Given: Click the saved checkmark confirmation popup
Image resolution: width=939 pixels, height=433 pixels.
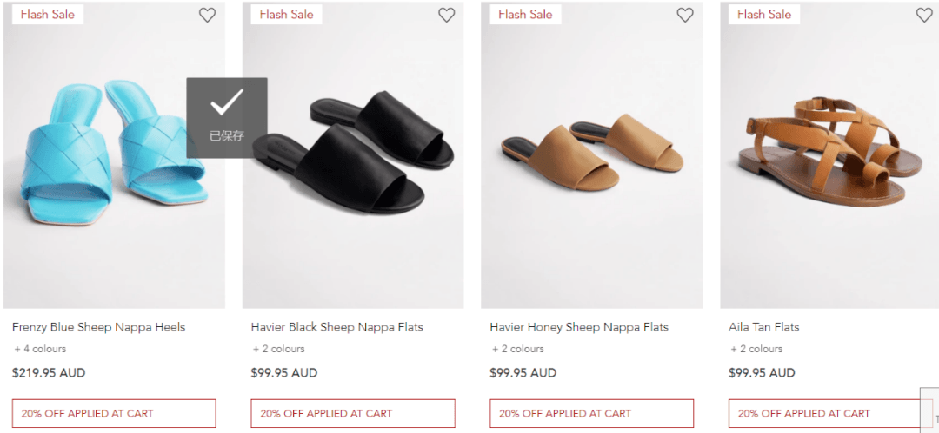Looking at the screenshot, I should (227, 118).
